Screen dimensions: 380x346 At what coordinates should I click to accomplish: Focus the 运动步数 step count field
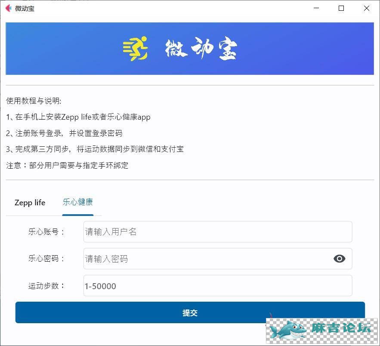tap(218, 286)
